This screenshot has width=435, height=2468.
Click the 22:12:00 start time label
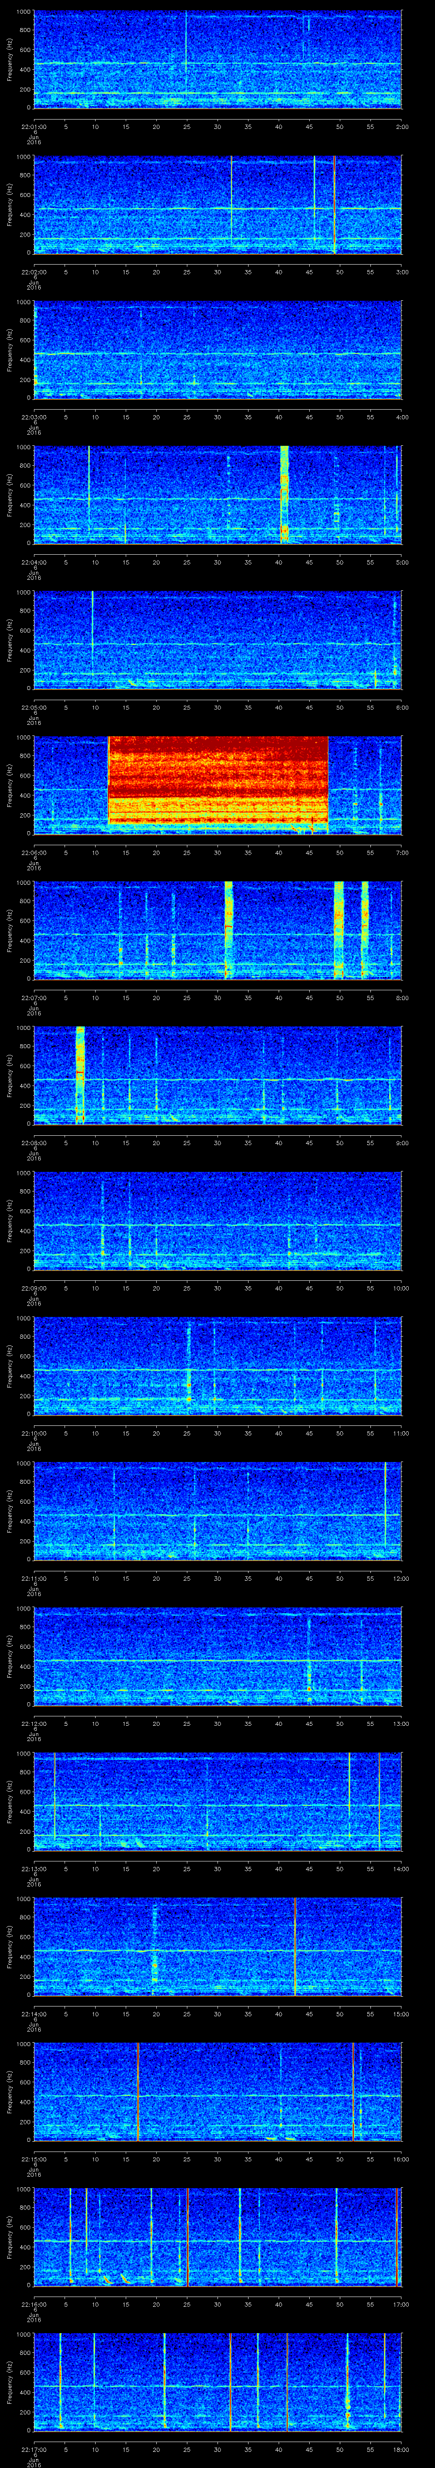point(34,1723)
